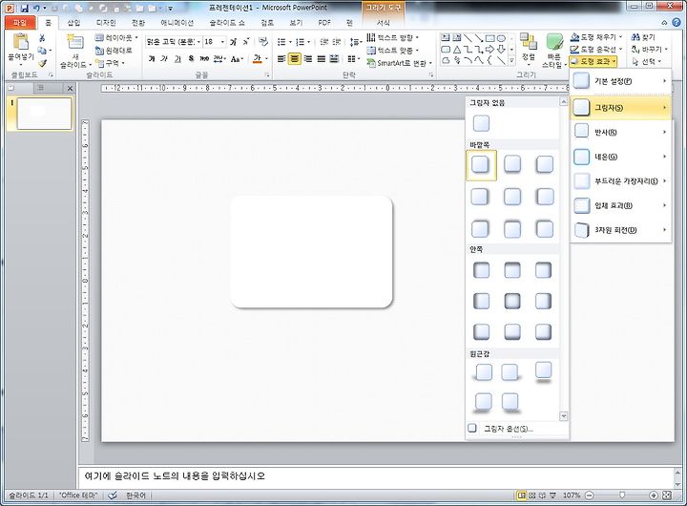Collapse the 도형 효과 shape effects dropdown

click(x=593, y=61)
